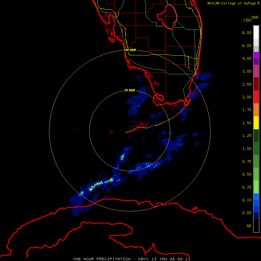The width and height of the screenshot is (261, 261).
Task: Click the 0.75 legend value
Action: [247, 162]
